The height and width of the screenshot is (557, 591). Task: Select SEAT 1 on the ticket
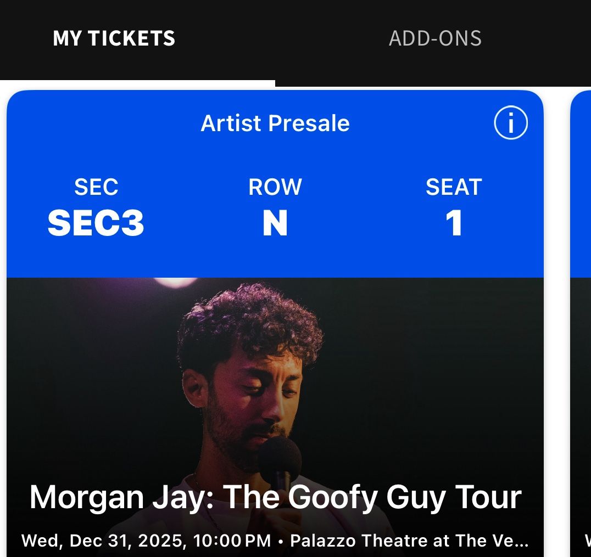click(454, 222)
